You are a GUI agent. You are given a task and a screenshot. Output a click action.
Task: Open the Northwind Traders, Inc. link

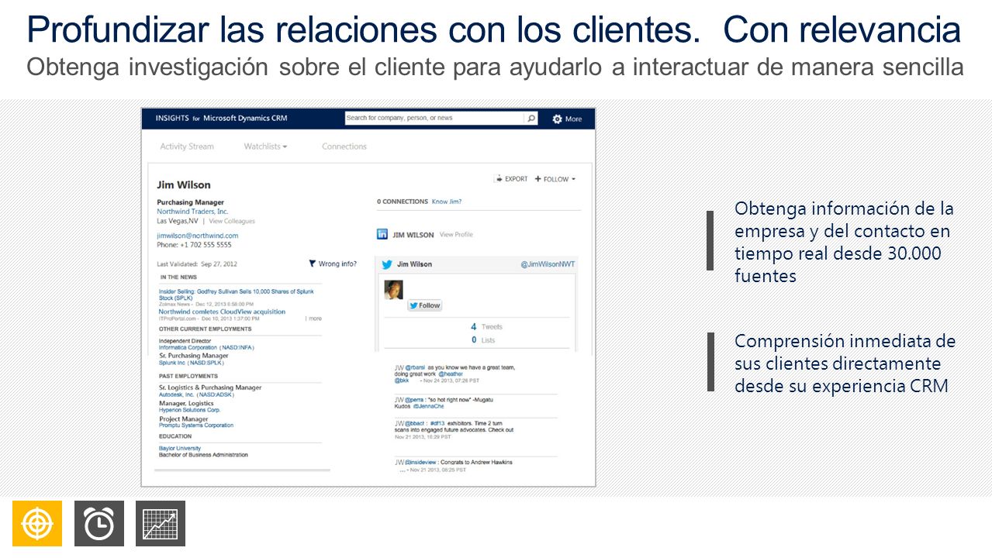click(192, 212)
